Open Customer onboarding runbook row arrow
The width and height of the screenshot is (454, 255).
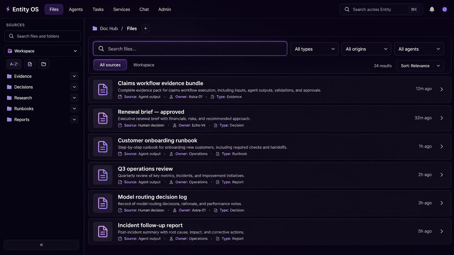click(x=442, y=146)
